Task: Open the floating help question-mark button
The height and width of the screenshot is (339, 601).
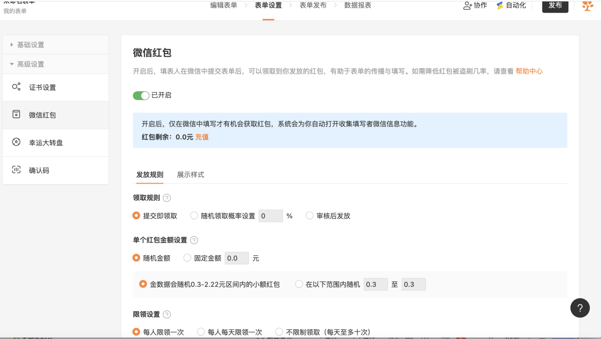Action: (580, 308)
